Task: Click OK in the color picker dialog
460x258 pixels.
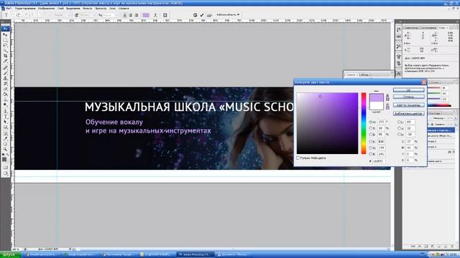Action: (x=408, y=90)
